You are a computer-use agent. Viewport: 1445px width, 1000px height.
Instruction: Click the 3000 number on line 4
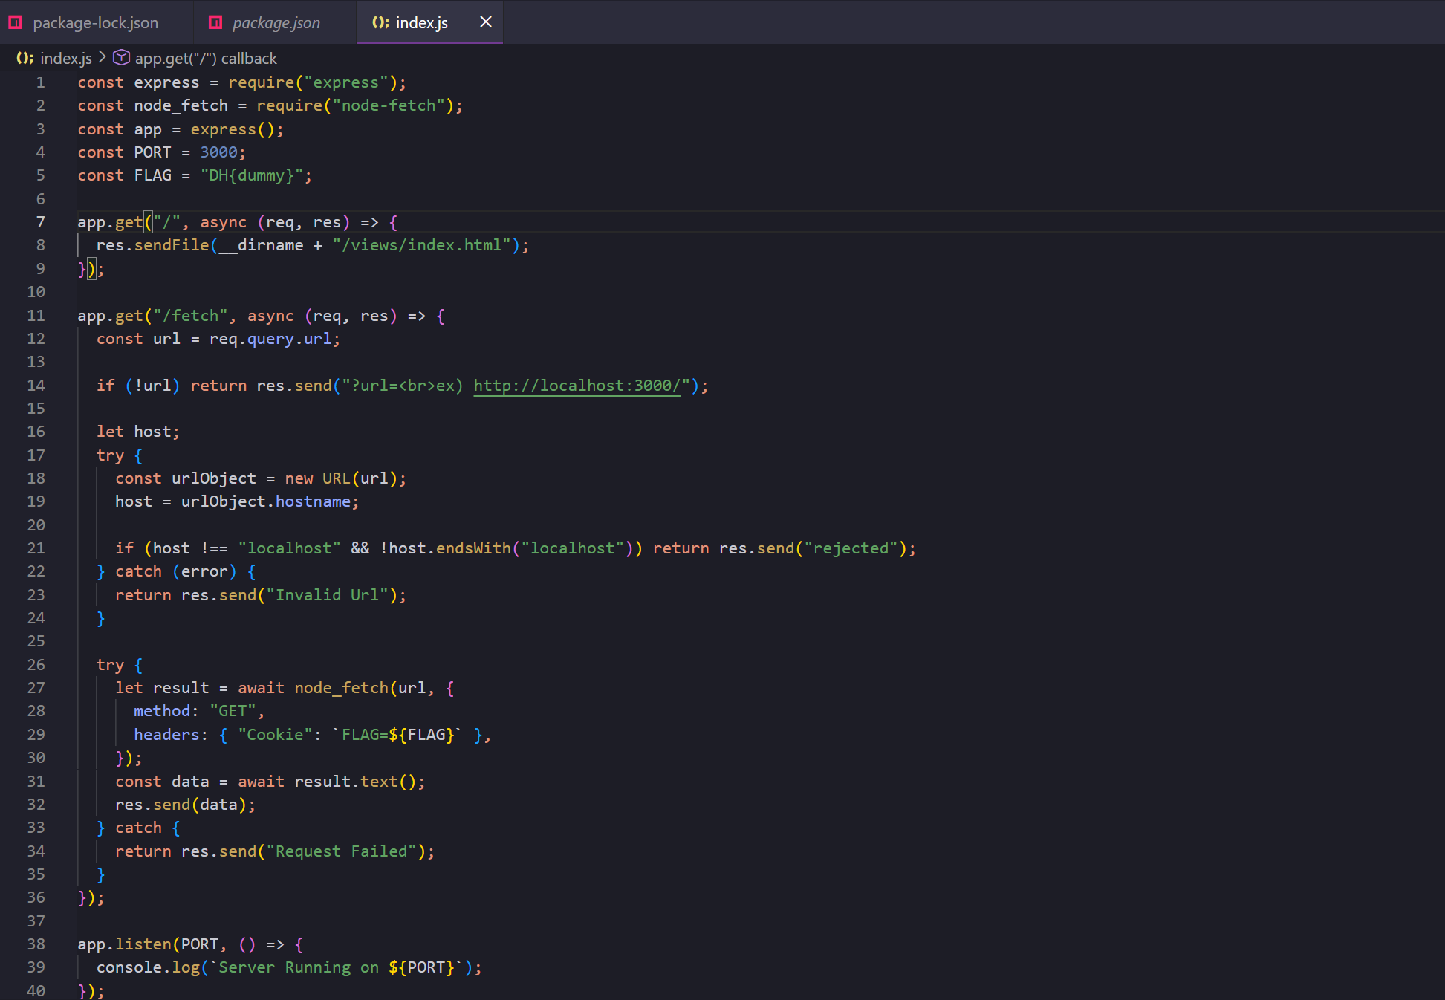tap(218, 152)
